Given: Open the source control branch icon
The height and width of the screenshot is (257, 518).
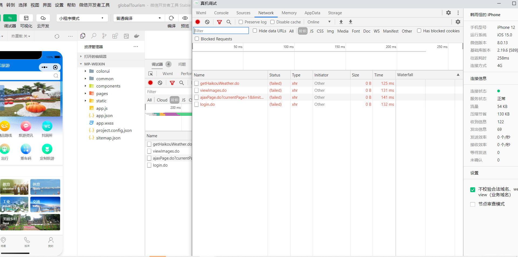Looking at the screenshot, I should tap(104, 36).
